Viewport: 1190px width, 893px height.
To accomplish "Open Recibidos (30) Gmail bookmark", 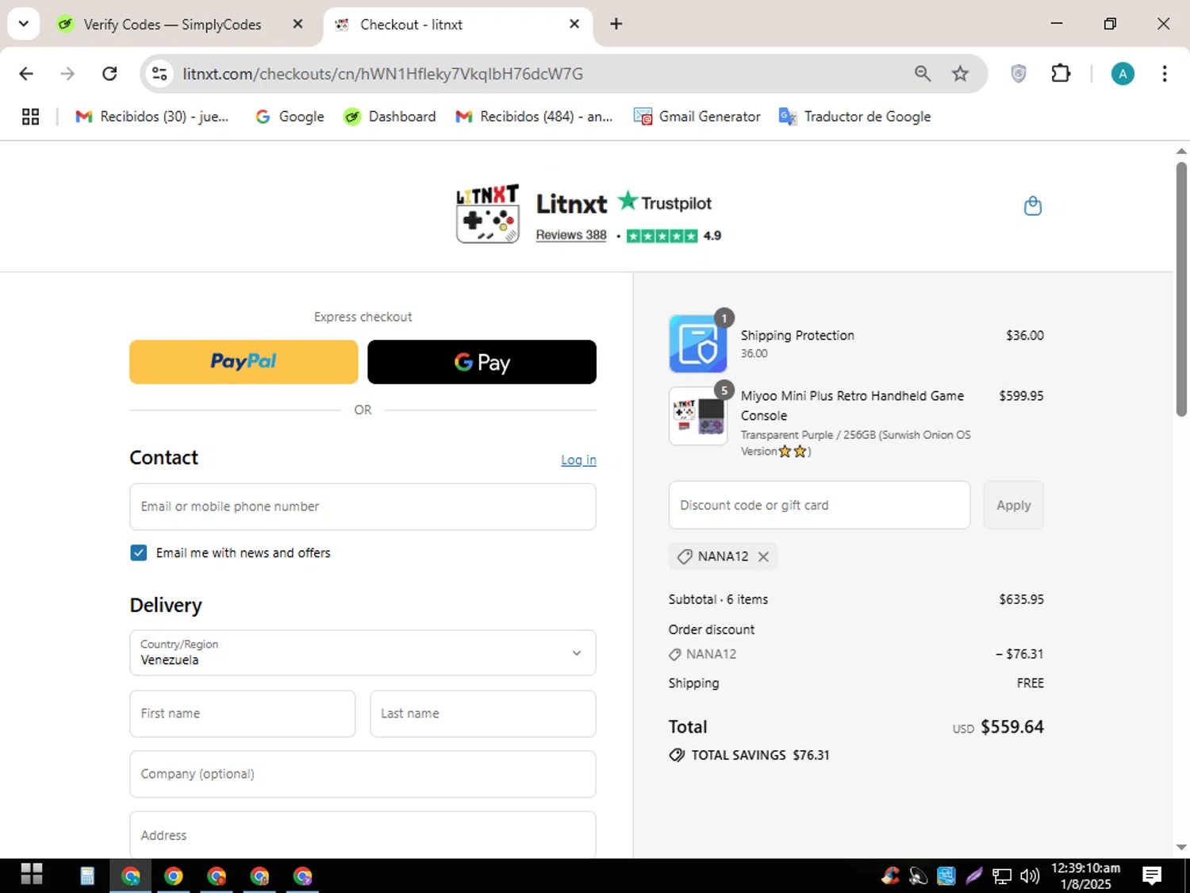I will tap(152, 117).
